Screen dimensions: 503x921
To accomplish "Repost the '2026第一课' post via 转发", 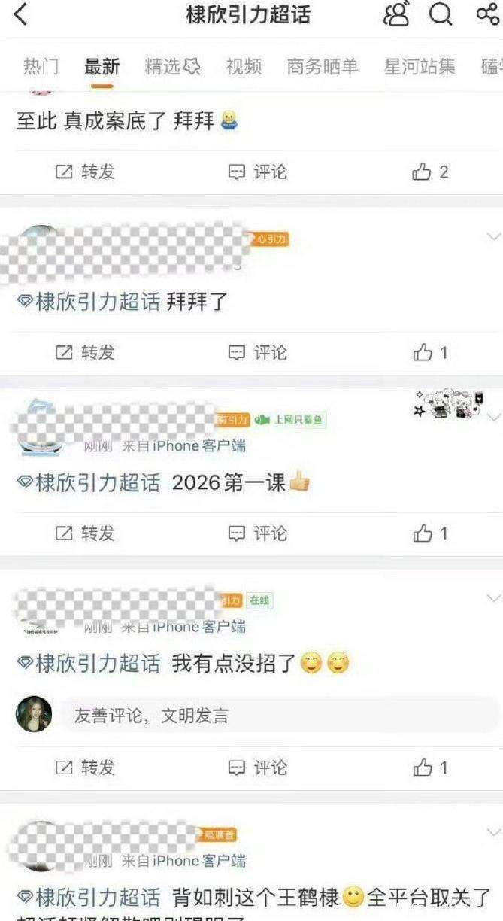I will (x=85, y=533).
